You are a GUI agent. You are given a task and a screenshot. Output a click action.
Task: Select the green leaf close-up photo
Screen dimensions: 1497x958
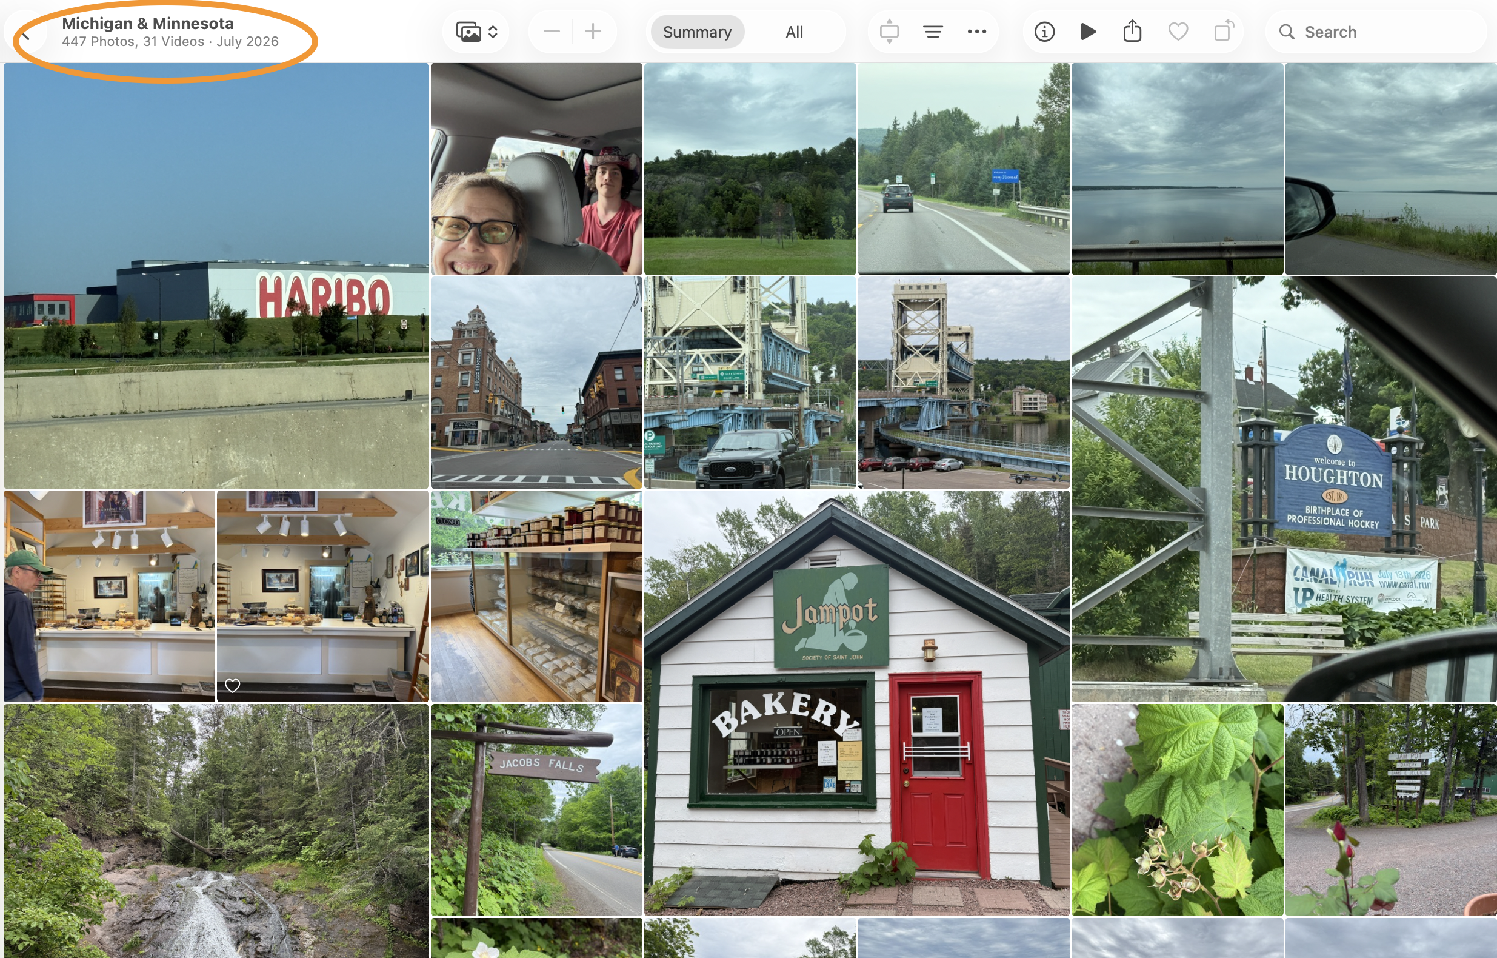(x=1177, y=809)
